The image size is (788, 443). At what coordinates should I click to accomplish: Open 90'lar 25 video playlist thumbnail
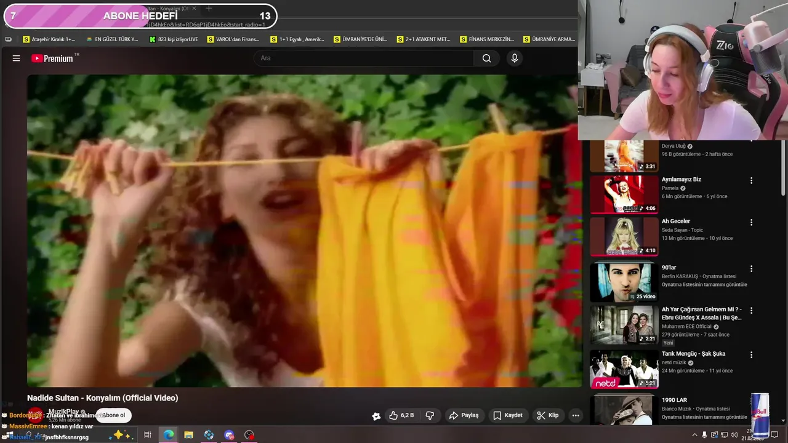coord(624,282)
